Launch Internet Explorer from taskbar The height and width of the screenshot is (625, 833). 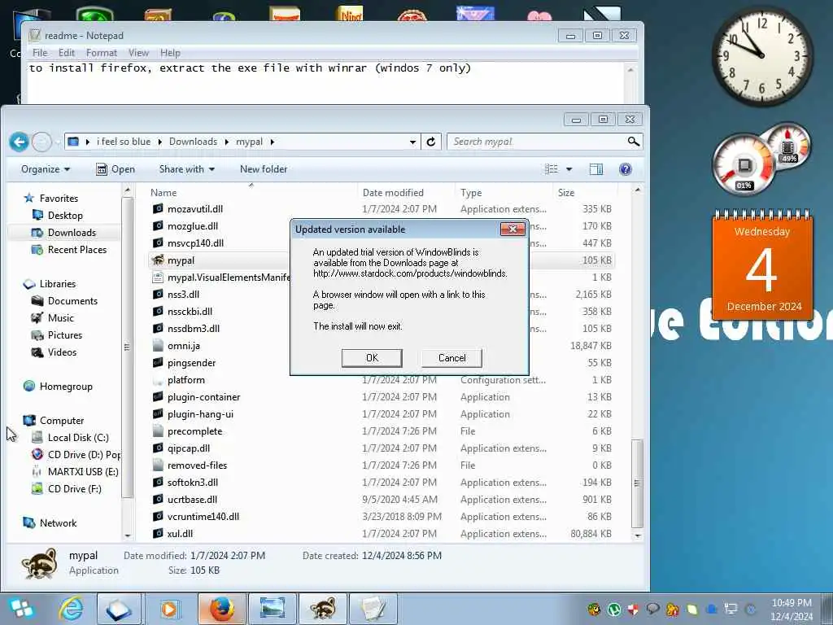(70, 609)
